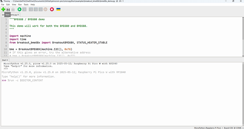
Task: Click the Load file toolbar icon
Action: tap(8, 9)
